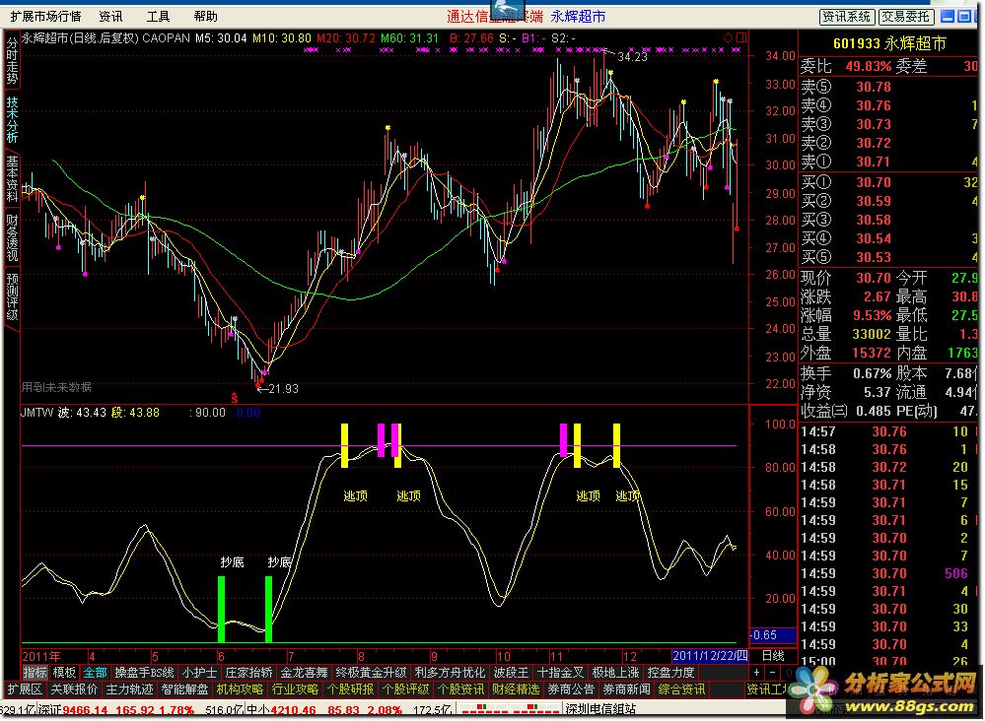Click the minus zoom button beside 日线

[x=773, y=672]
